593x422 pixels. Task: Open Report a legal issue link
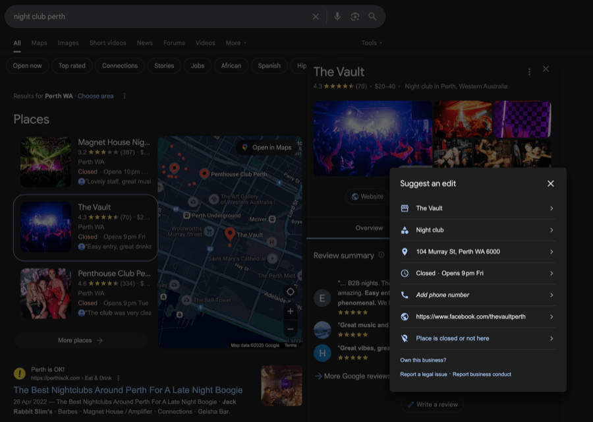click(x=424, y=375)
